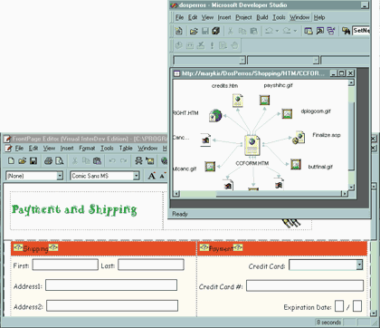Click the Find in Files binoculars icon
Viewport: 380px width, 328px height.
[x=346, y=31]
